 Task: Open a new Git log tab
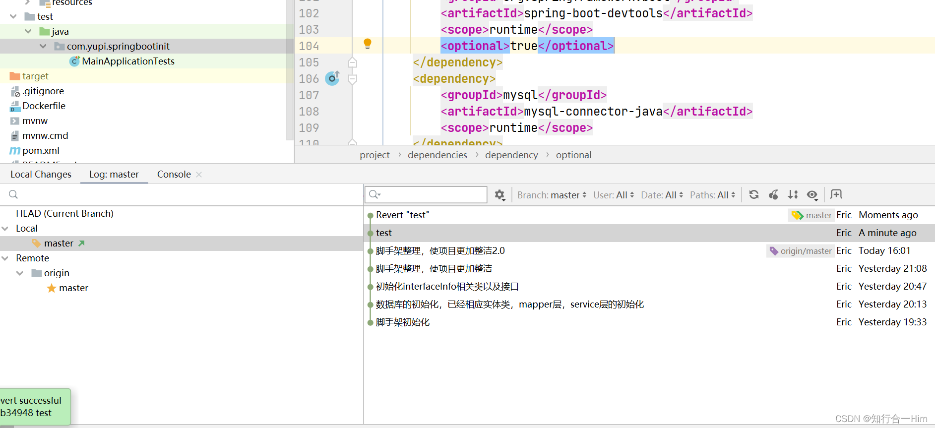coord(836,194)
